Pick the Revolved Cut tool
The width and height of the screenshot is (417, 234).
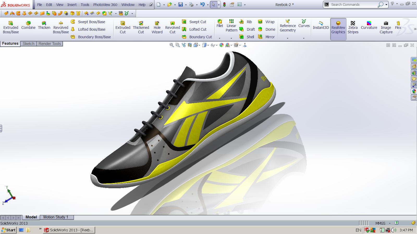173,27
